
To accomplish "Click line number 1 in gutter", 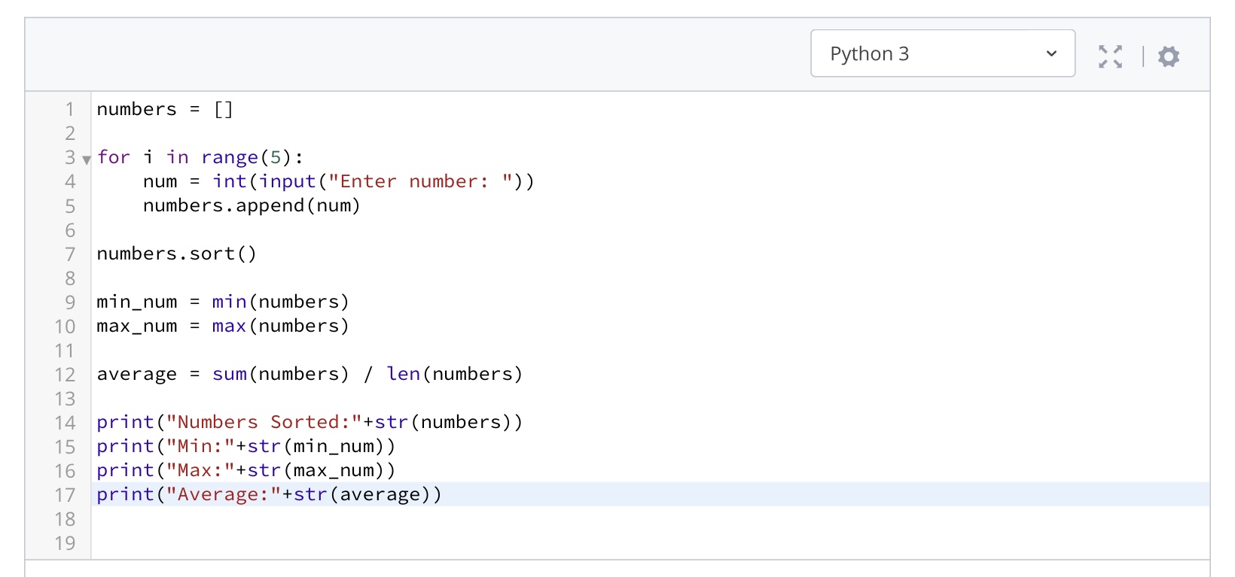I will 69,109.
